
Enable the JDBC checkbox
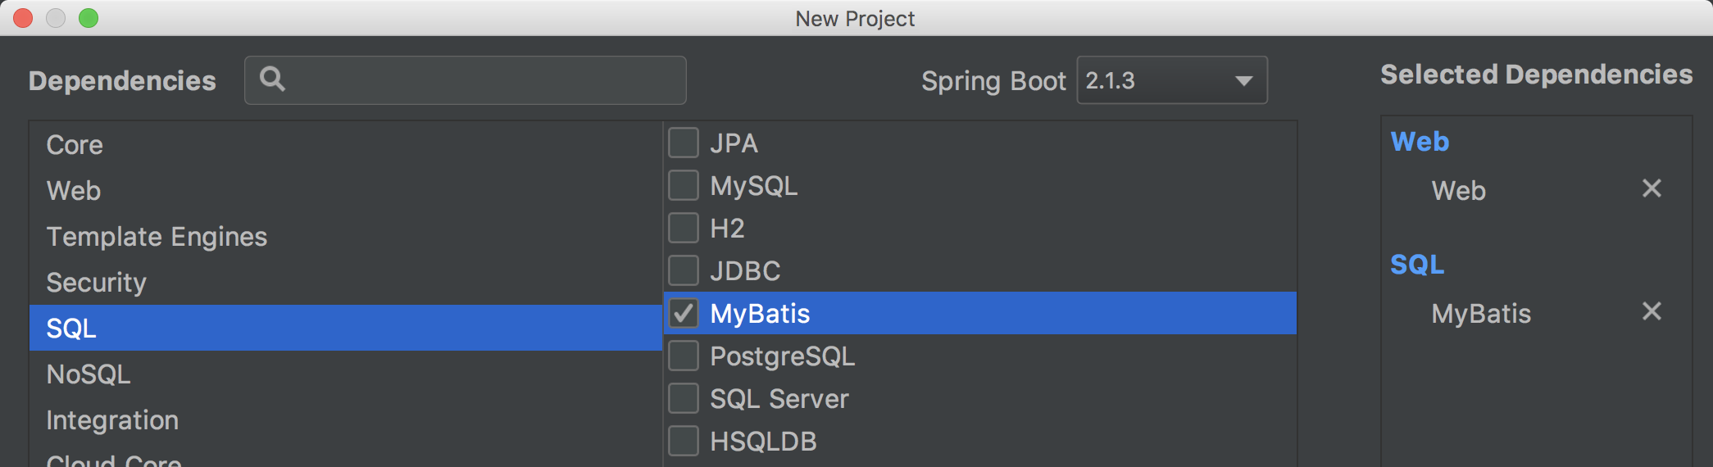[x=684, y=270]
